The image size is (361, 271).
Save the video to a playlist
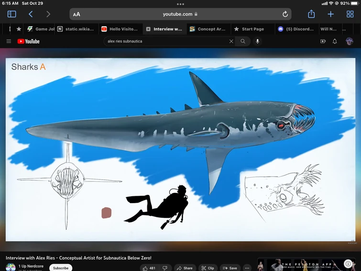pyautogui.click(x=230, y=268)
